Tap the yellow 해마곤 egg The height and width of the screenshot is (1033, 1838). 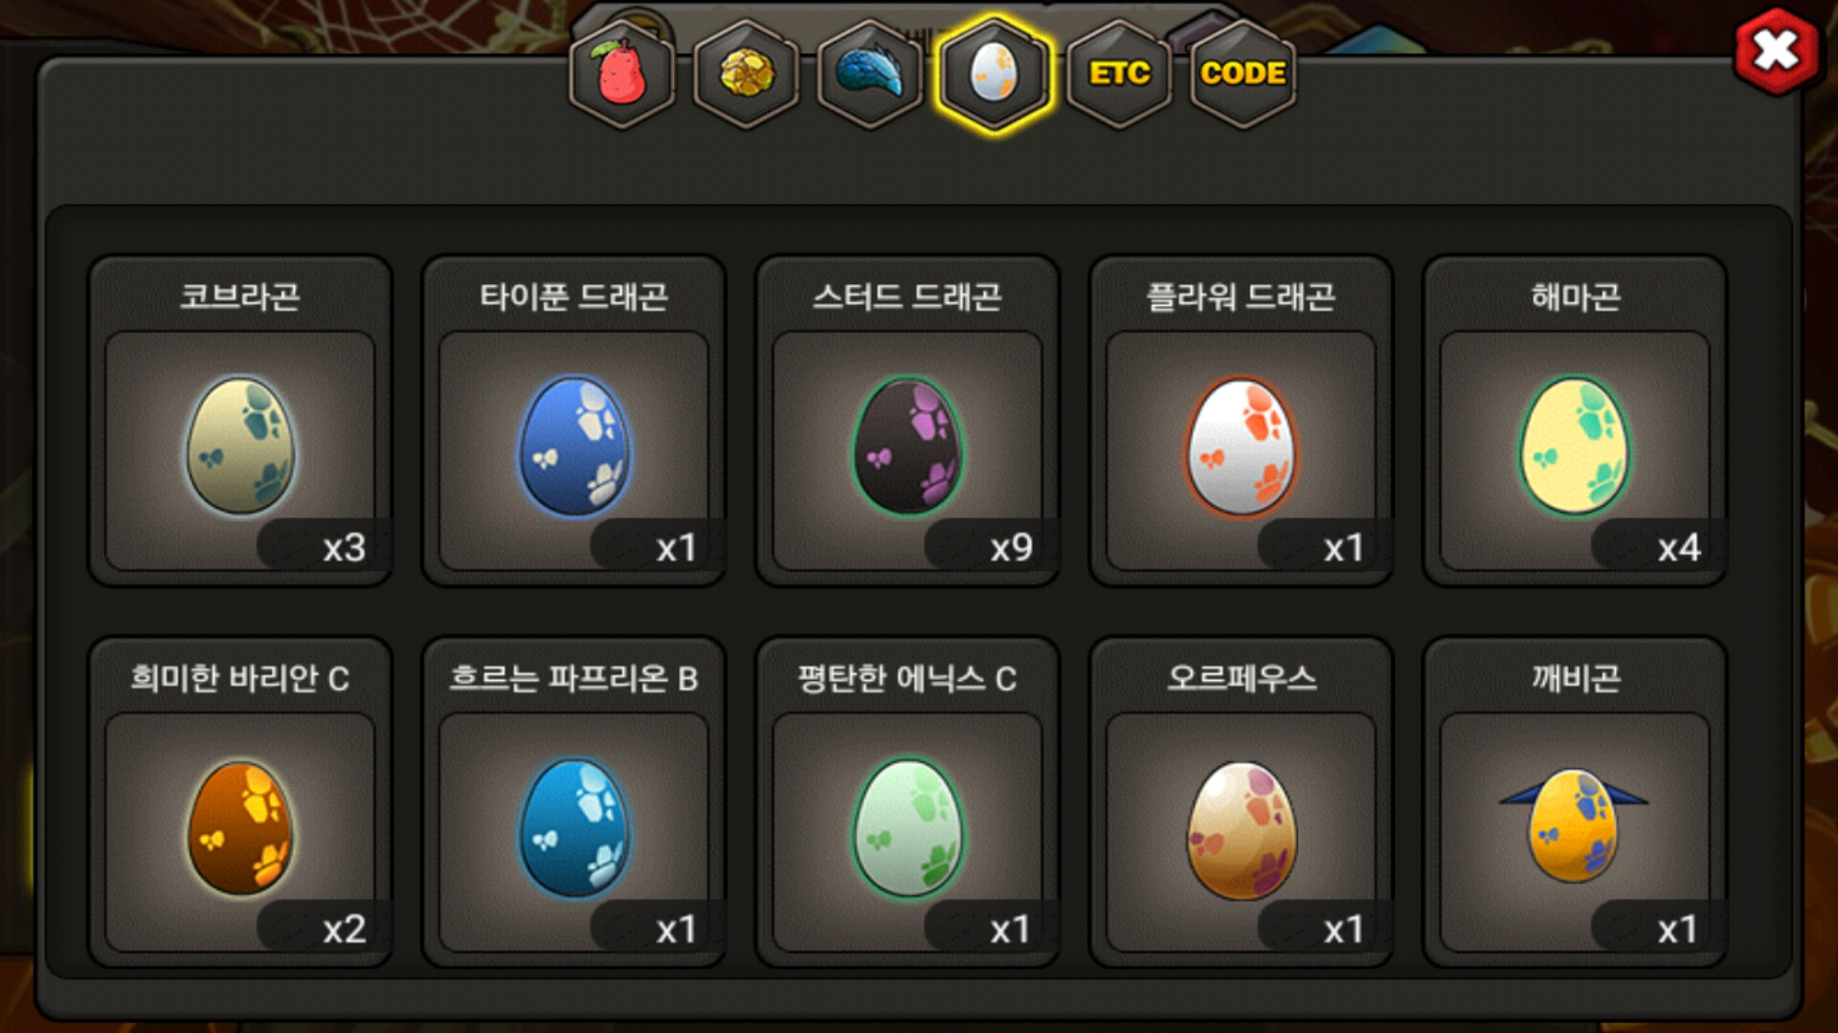[x=1575, y=447]
